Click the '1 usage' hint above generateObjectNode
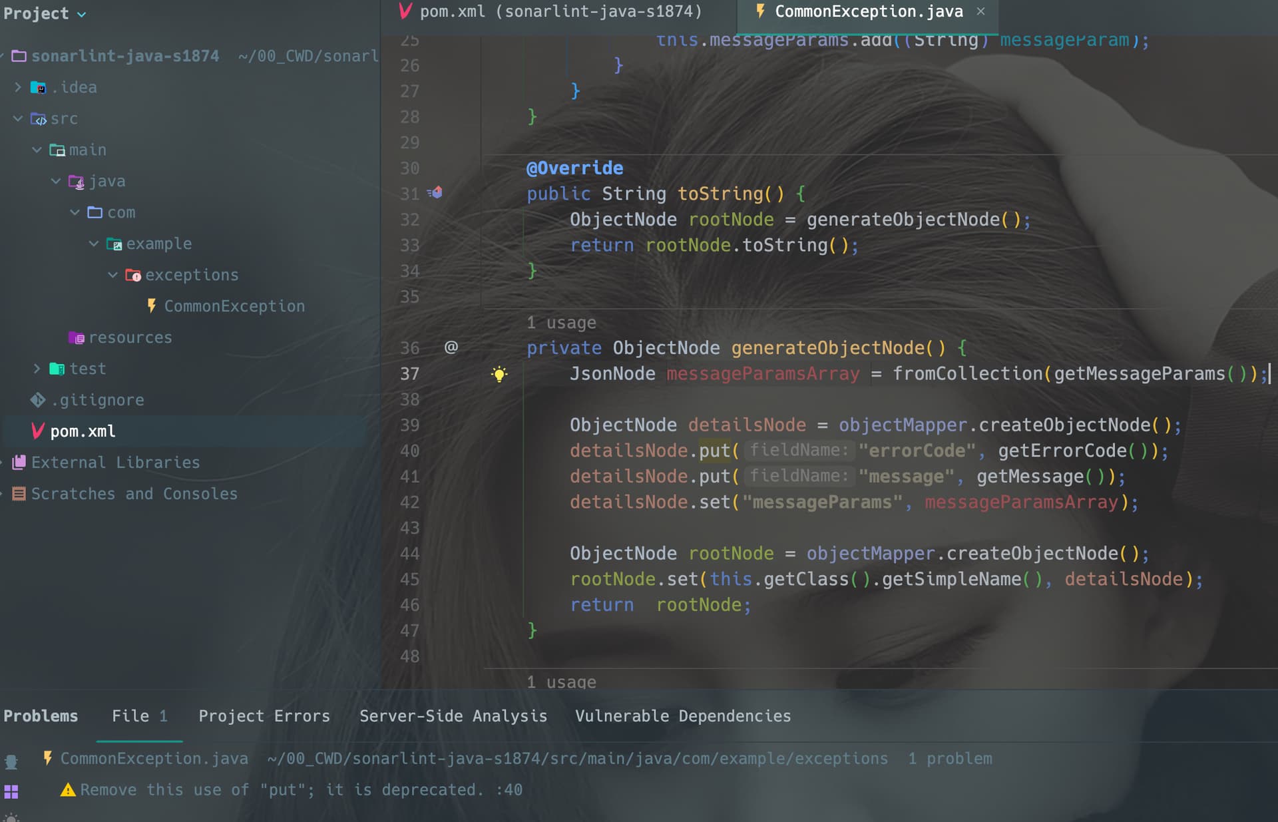1278x822 pixels. coord(561,323)
